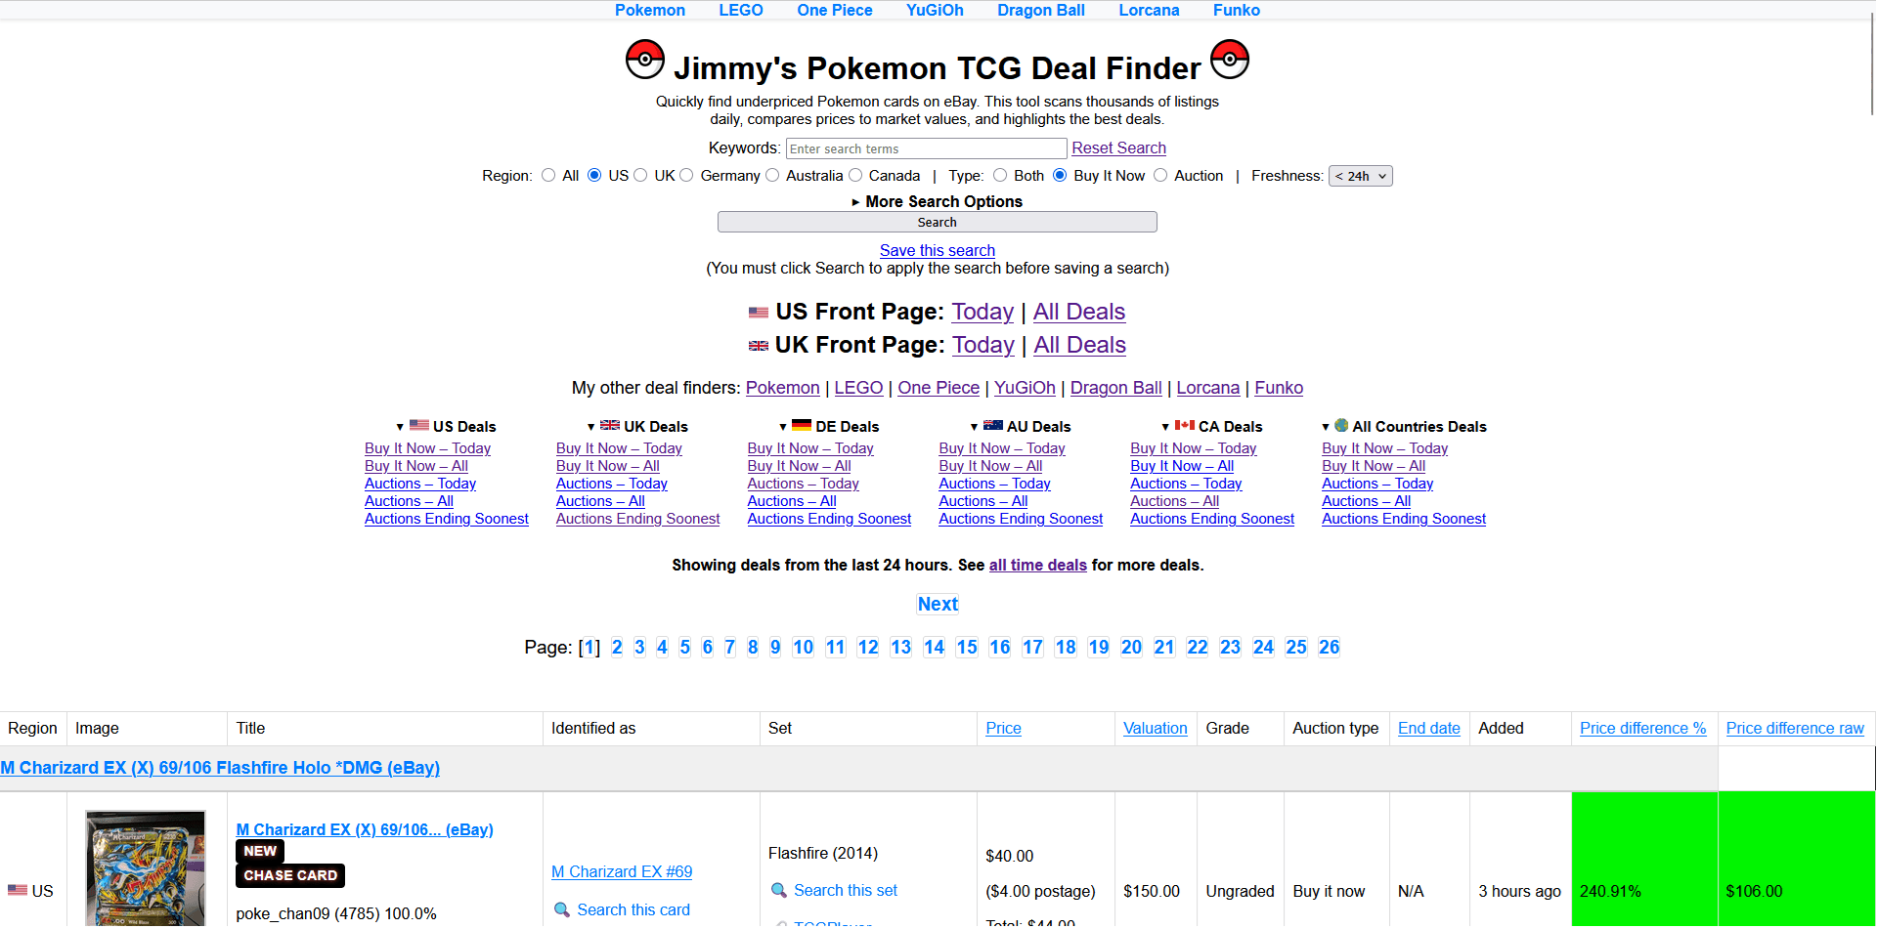Image resolution: width=1877 pixels, height=929 pixels.
Task: Click the magnifying glass beside Search this set
Action: coord(779,890)
